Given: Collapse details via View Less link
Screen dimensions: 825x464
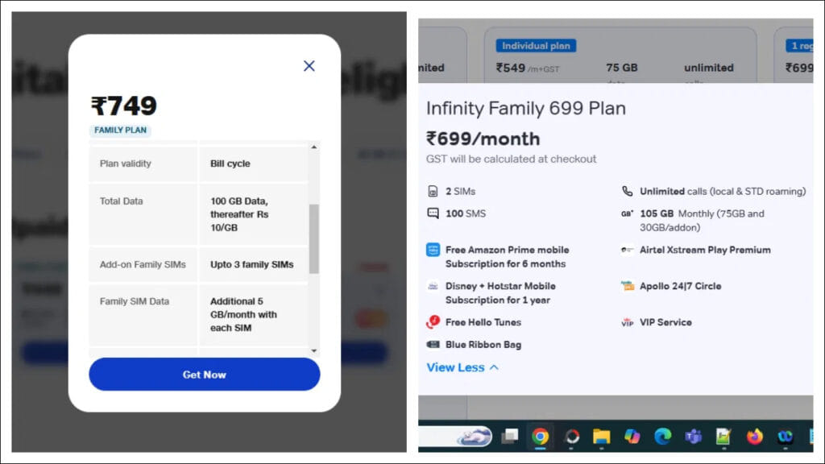Looking at the screenshot, I should pos(458,367).
